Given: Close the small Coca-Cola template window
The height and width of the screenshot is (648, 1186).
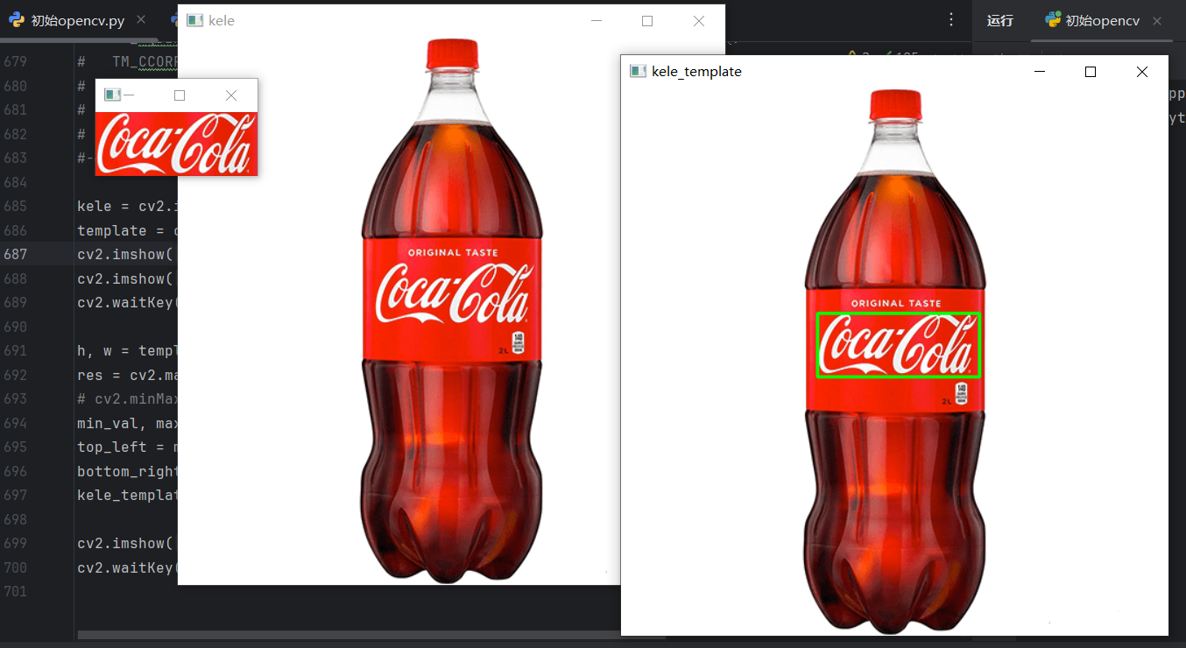Looking at the screenshot, I should [230, 95].
